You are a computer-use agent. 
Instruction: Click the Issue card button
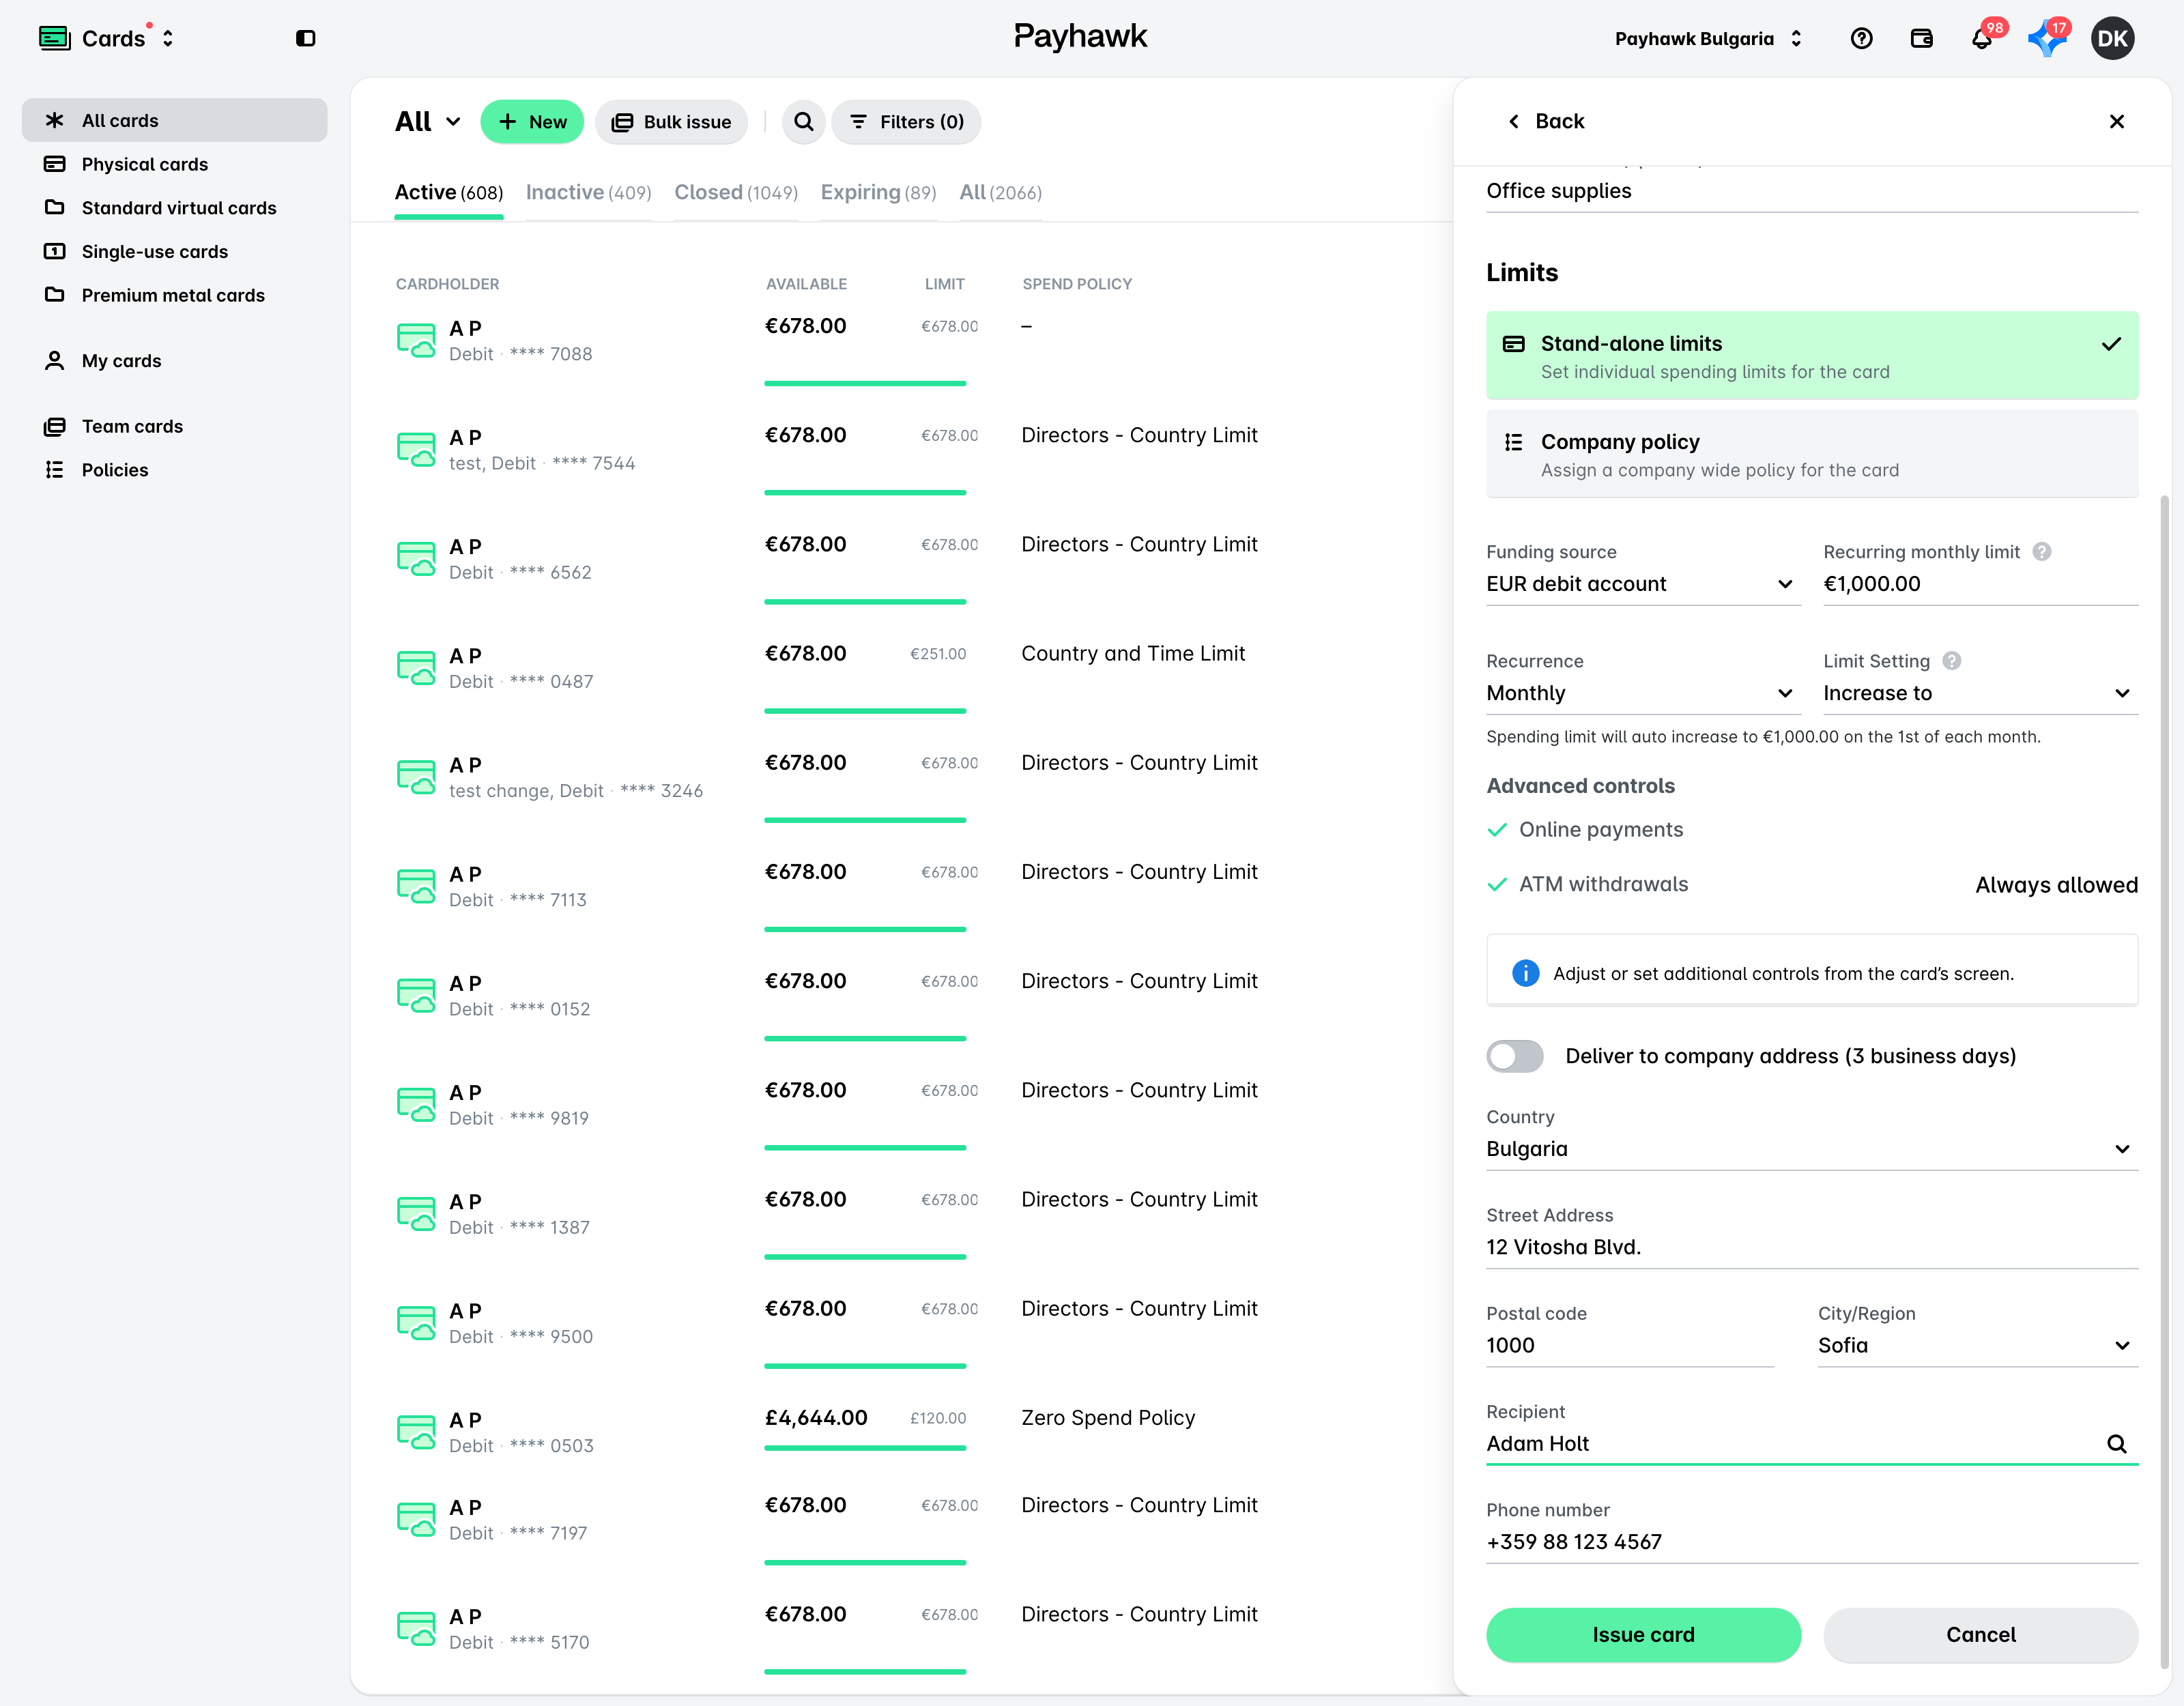pyautogui.click(x=1643, y=1634)
